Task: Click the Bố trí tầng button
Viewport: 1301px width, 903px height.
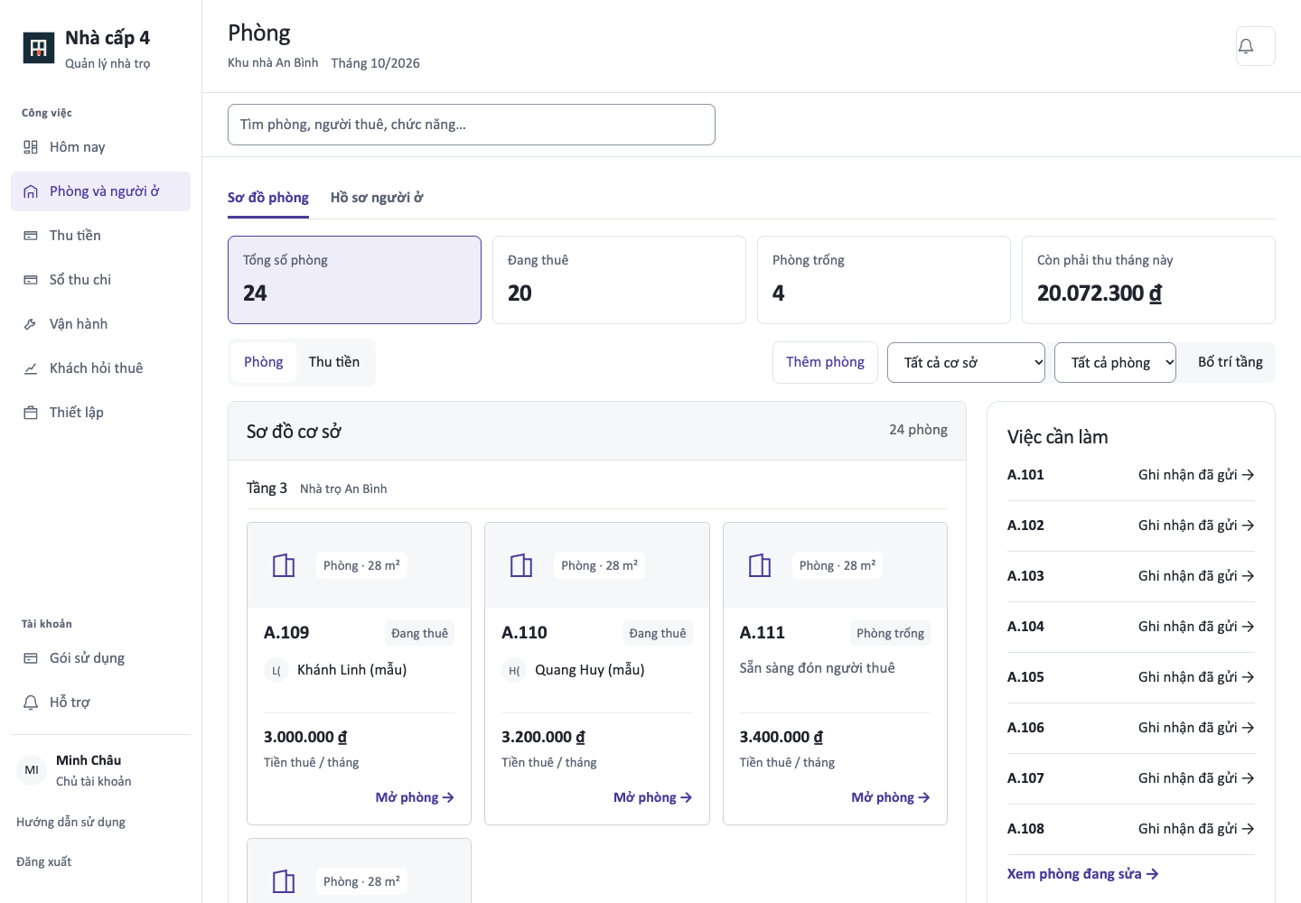Action: tap(1231, 362)
